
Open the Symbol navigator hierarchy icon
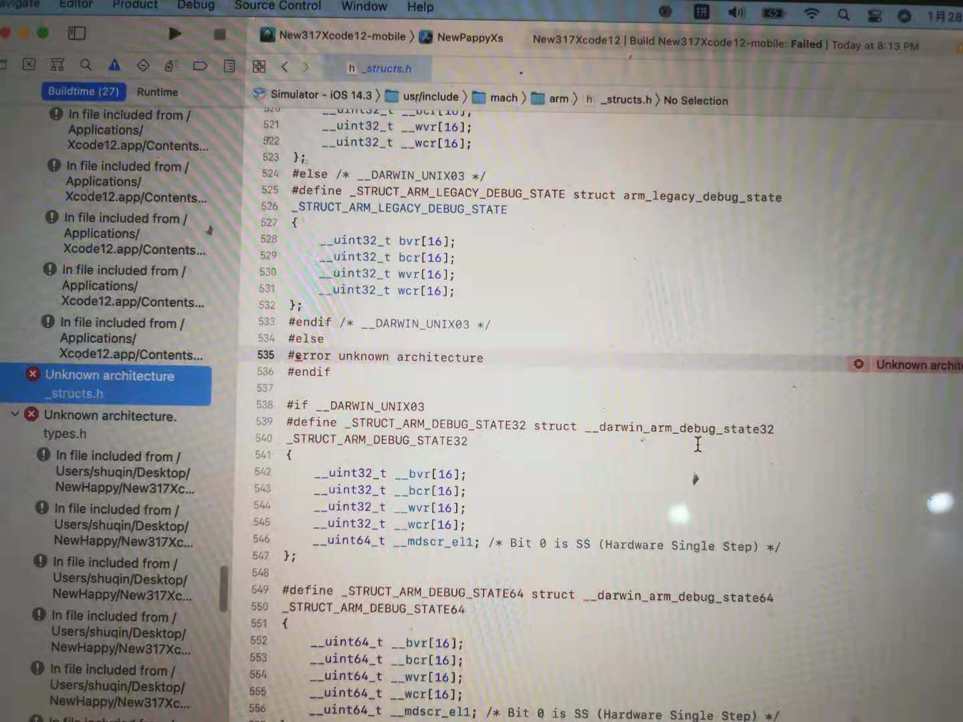click(58, 65)
